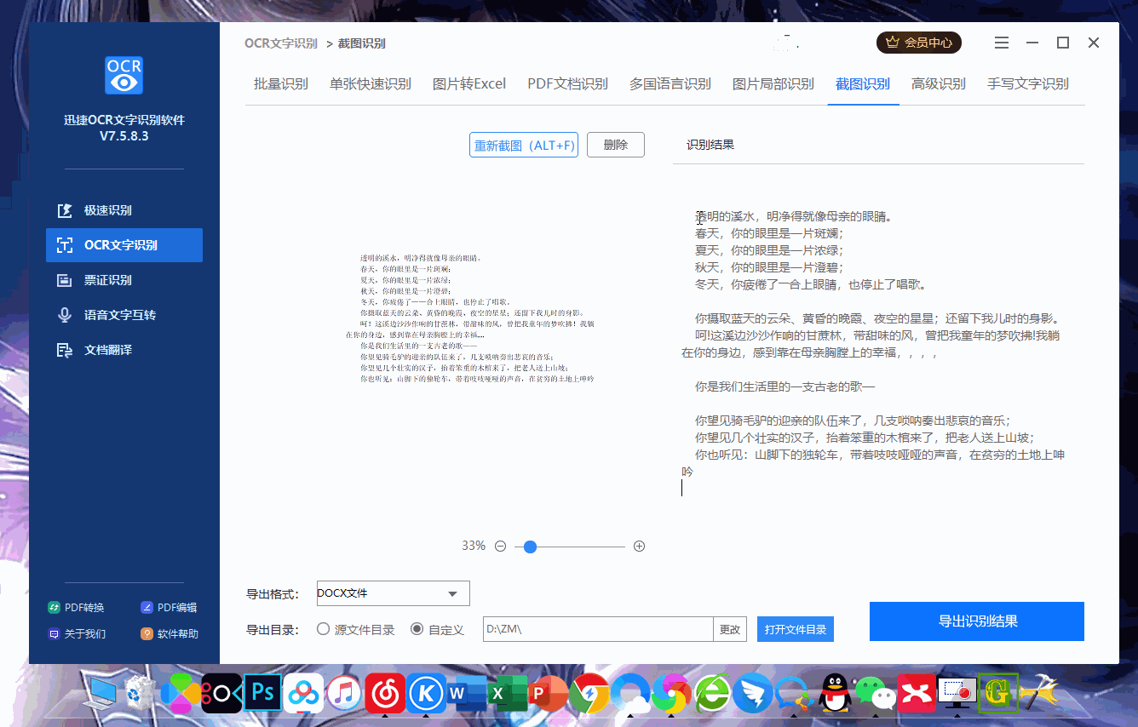Open iTunes music icon in dock

344,693
